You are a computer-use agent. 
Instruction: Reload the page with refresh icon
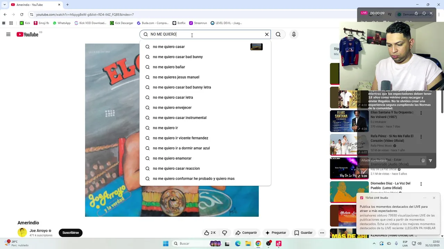tap(22, 15)
